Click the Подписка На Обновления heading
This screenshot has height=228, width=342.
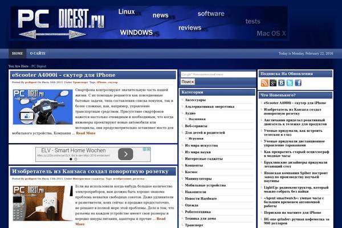click(x=287, y=74)
